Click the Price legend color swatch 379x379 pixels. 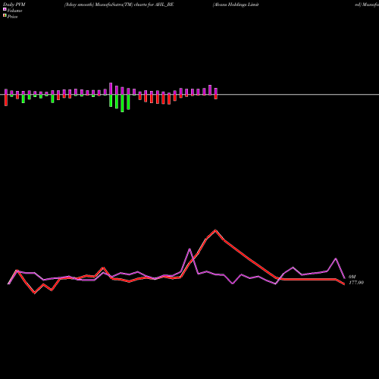(5, 16)
